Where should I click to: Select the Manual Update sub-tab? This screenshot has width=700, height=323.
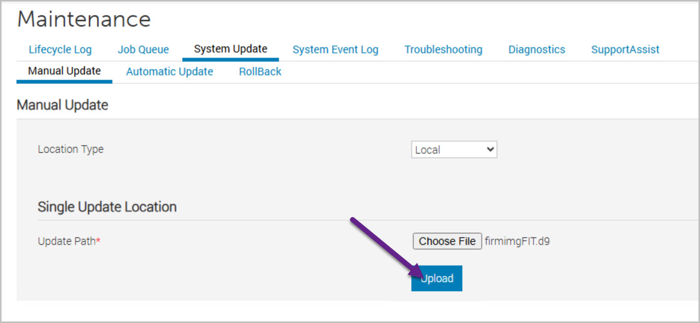[x=64, y=71]
